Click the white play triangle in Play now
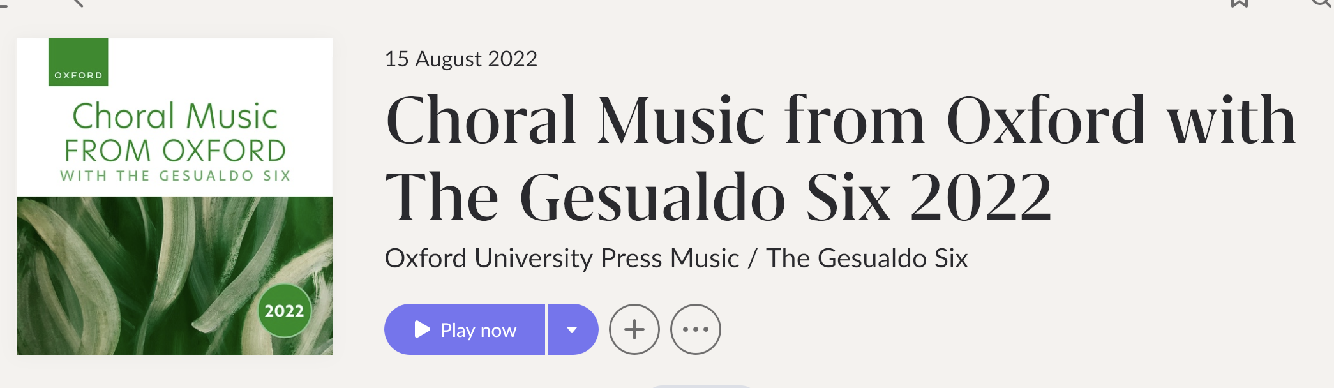 (x=422, y=329)
